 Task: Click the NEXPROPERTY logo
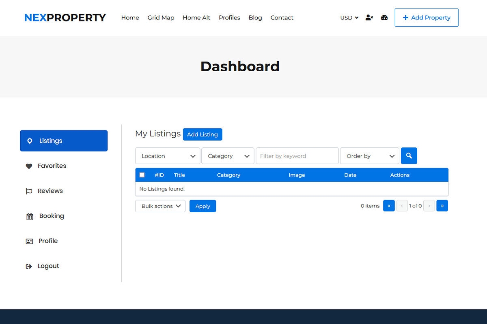point(65,17)
